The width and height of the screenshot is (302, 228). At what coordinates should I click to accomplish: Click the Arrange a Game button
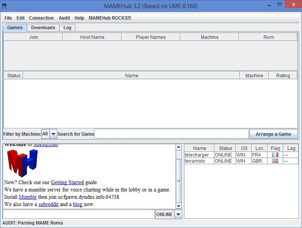[x=274, y=134]
